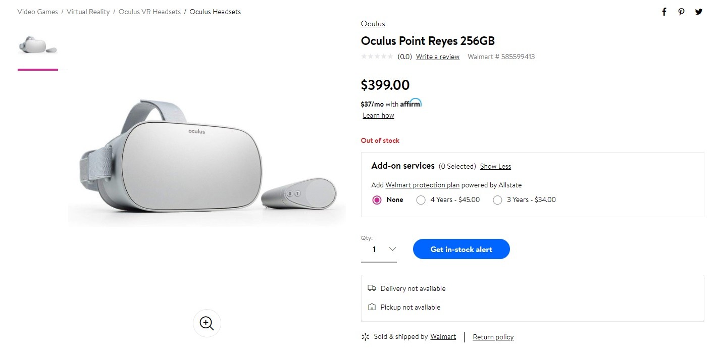Open Oculus VR Headsets breadcrumb
The height and width of the screenshot is (349, 718).
149,12
